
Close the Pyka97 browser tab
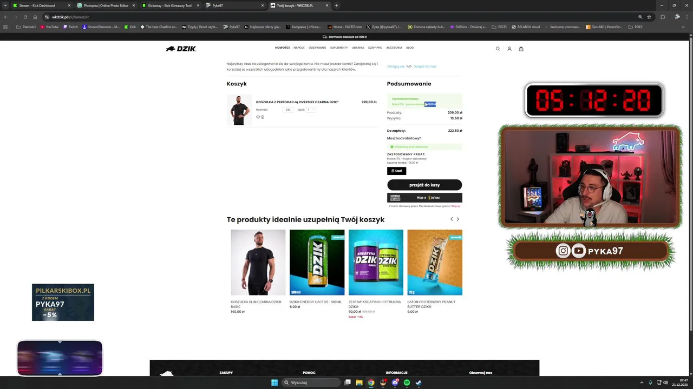263,5
